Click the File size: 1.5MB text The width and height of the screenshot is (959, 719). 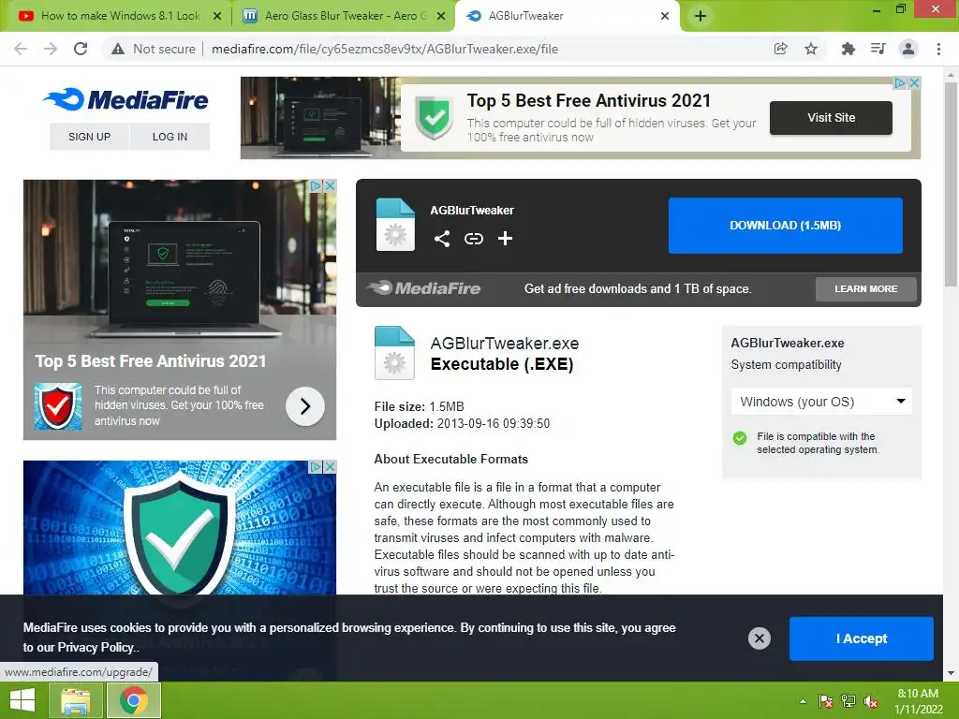(419, 406)
